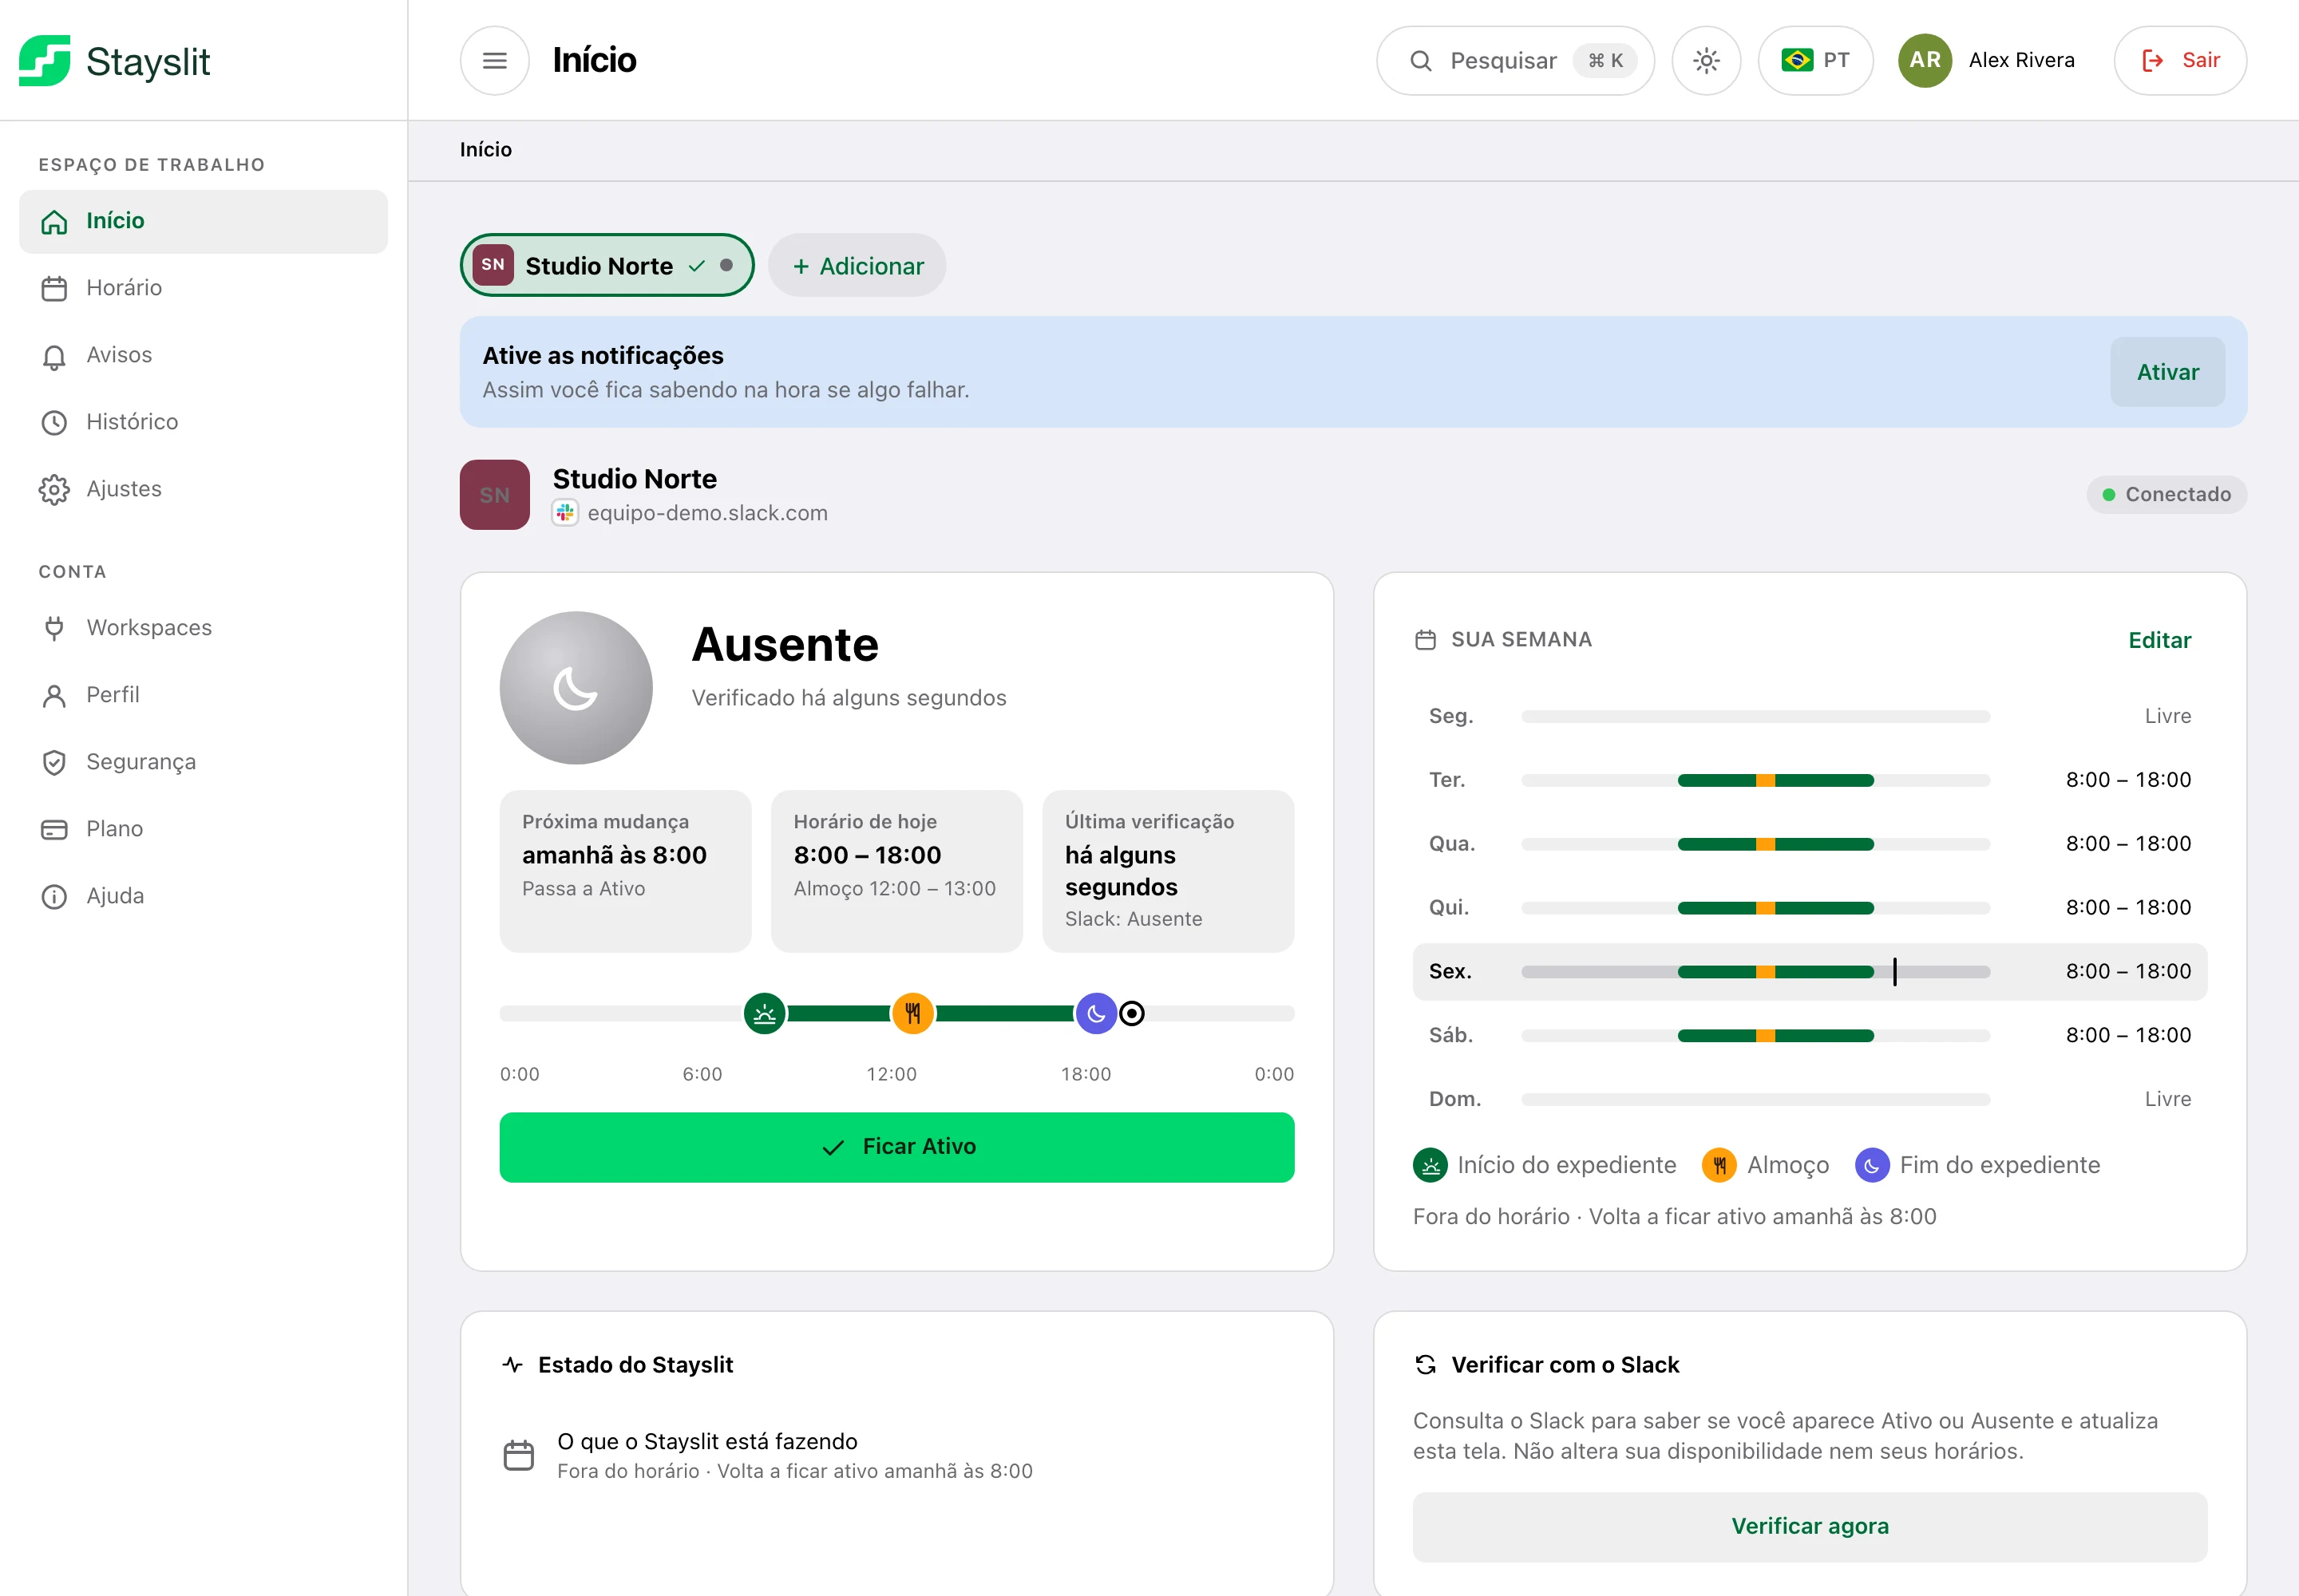
Task: Click the Segurança shield icon
Action: tap(54, 762)
